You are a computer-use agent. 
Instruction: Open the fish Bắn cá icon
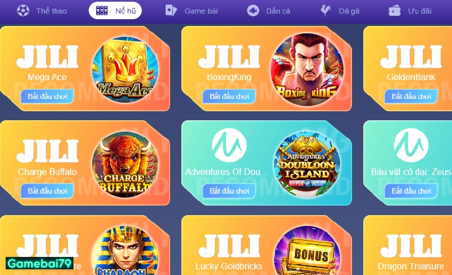253,11
